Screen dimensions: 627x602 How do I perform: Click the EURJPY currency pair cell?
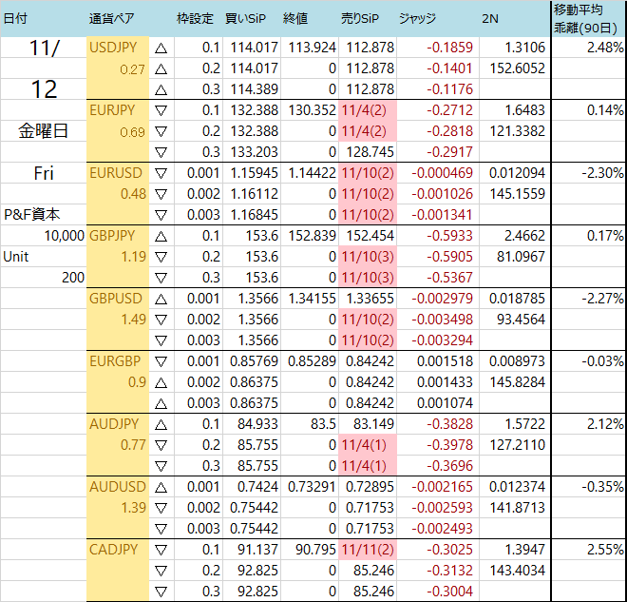[112, 110]
